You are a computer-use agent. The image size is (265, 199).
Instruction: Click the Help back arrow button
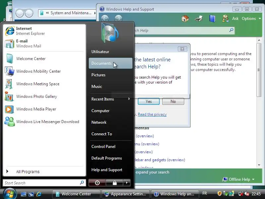(105, 18)
